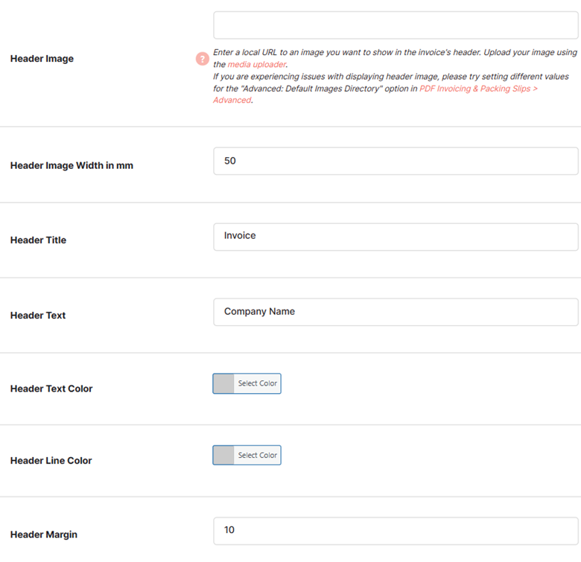581x562 pixels.
Task: Click Select Color text for Header Text Color
Action: 258,383
